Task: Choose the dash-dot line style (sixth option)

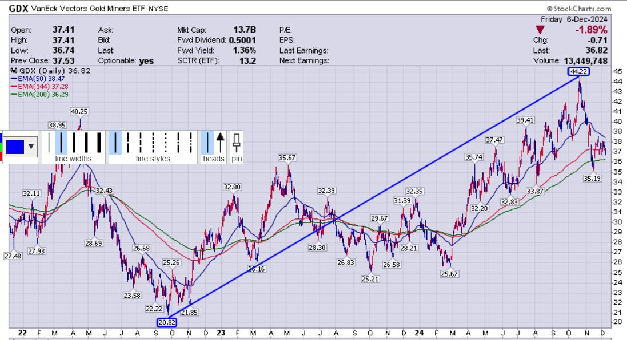Action: coord(179,143)
